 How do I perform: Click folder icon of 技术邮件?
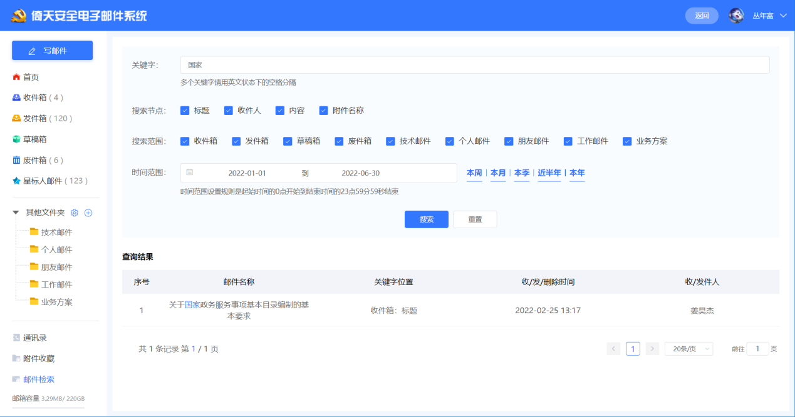[x=34, y=232]
